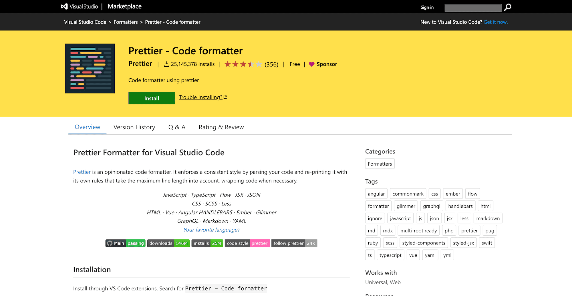The image size is (572, 296).
Task: Click the installs 25M badge
Action: click(207, 243)
